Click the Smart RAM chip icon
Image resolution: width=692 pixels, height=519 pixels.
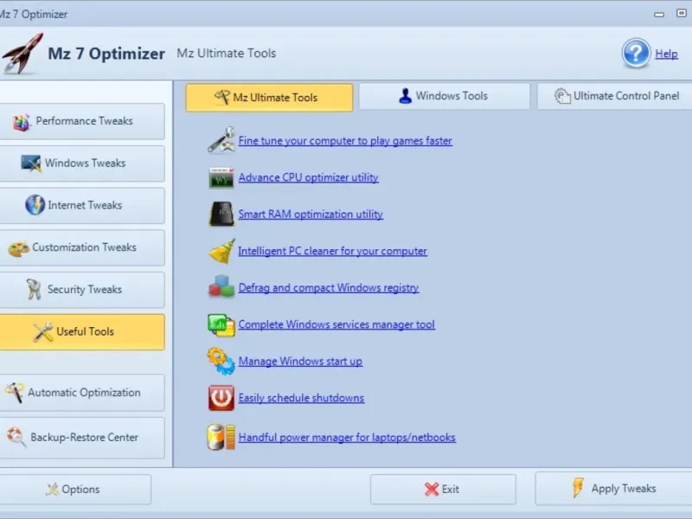click(221, 214)
